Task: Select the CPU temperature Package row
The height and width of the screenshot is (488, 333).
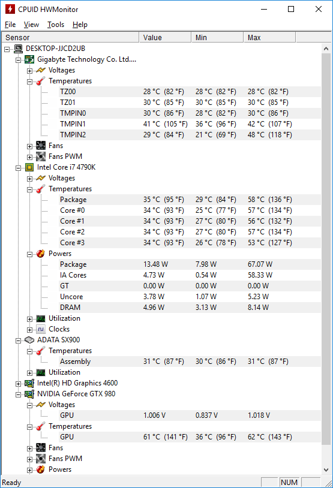Action: pyautogui.click(x=190, y=200)
